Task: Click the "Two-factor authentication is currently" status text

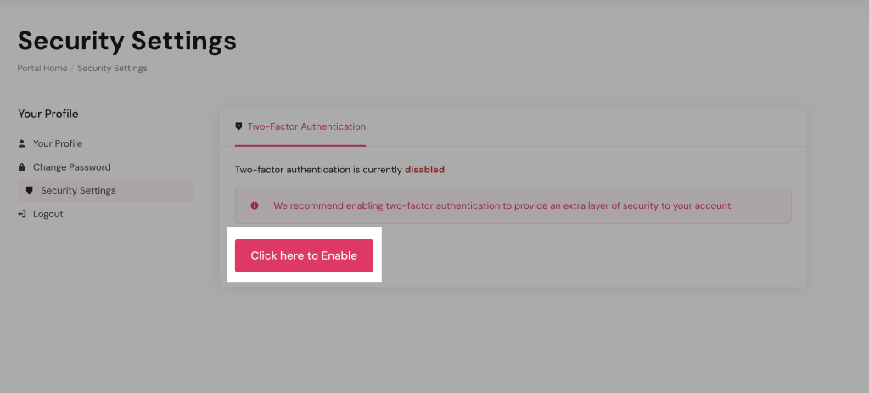Action: click(x=318, y=170)
